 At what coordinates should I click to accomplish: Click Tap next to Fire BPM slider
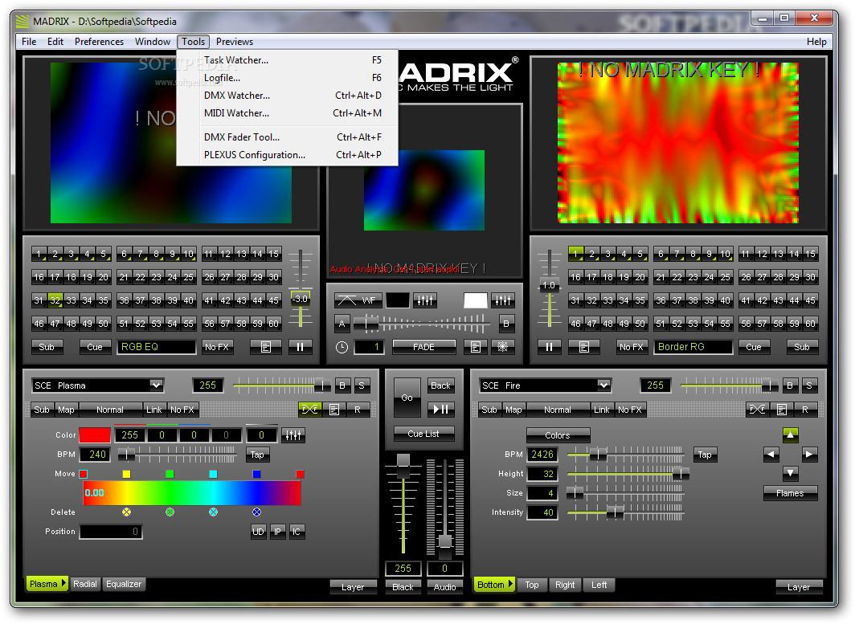pos(705,454)
